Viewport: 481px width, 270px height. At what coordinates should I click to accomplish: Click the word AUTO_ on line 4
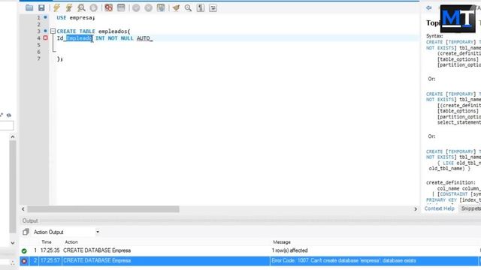(x=145, y=38)
